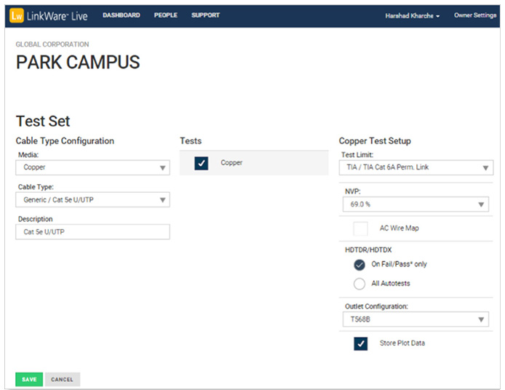The height and width of the screenshot is (390, 505).
Task: Open the Dashboard menu item
Action: 121,15
